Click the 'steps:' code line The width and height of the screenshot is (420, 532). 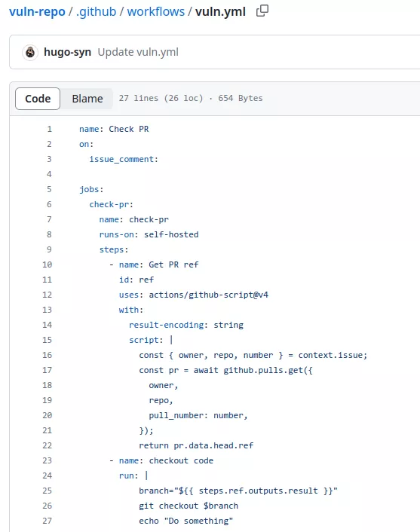tap(114, 249)
